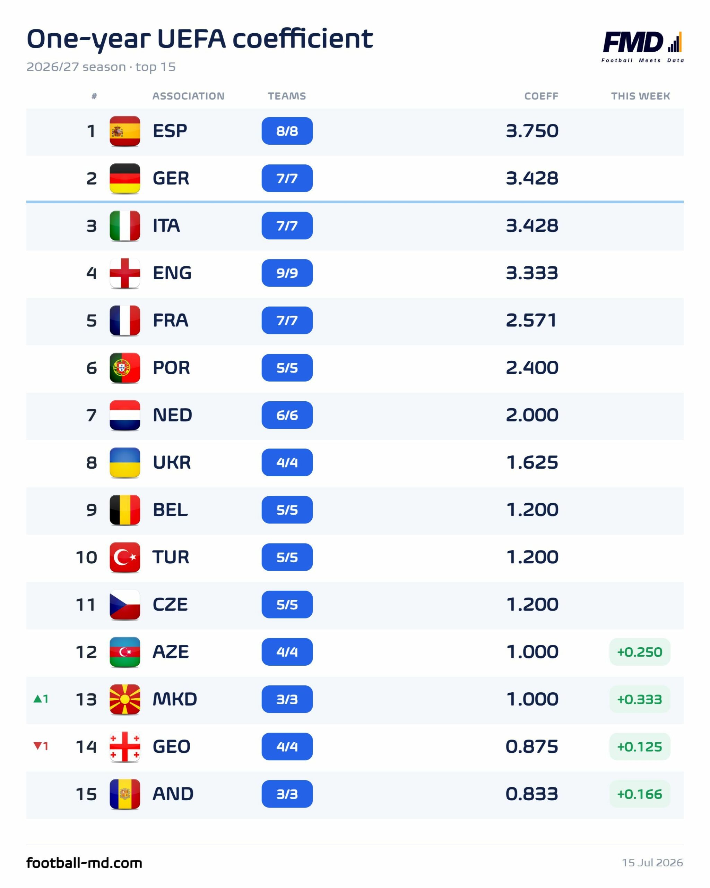Viewport: 710px width, 888px height.
Task: Click the North Macedonia flag icon
Action: [125, 699]
